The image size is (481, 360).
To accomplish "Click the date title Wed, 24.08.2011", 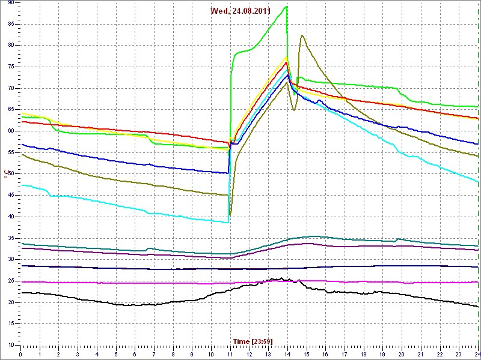I will [240, 11].
